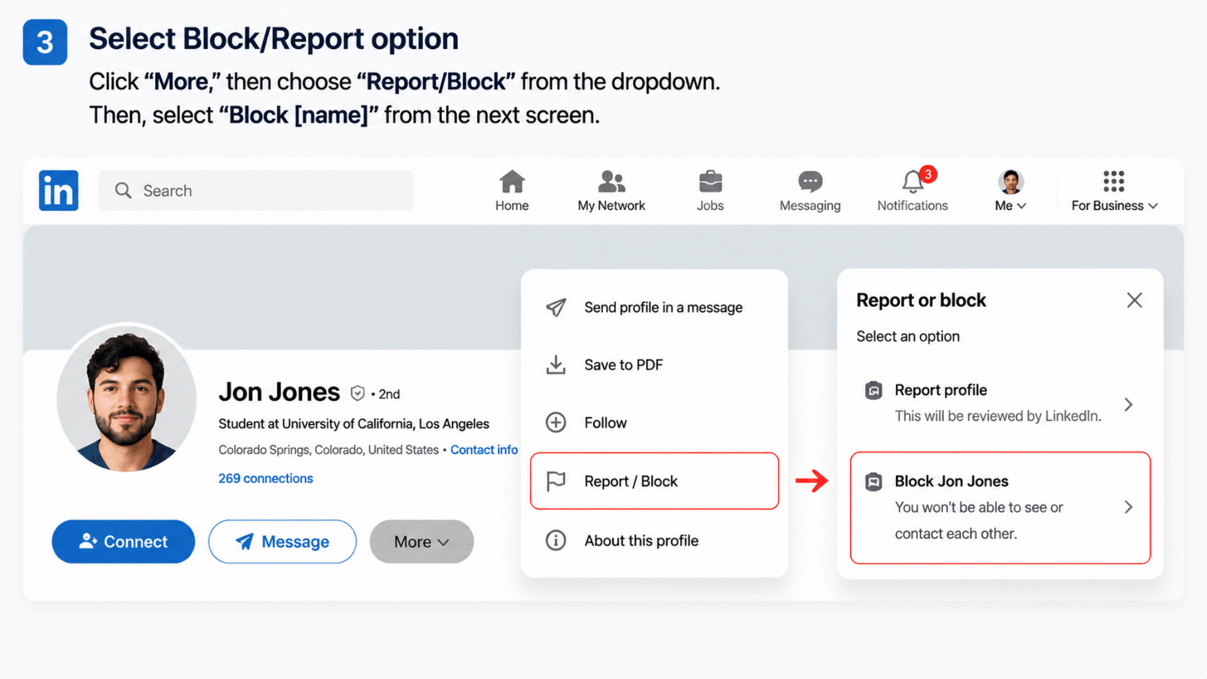
Task: Click the Student at University of California text
Action: pos(353,424)
